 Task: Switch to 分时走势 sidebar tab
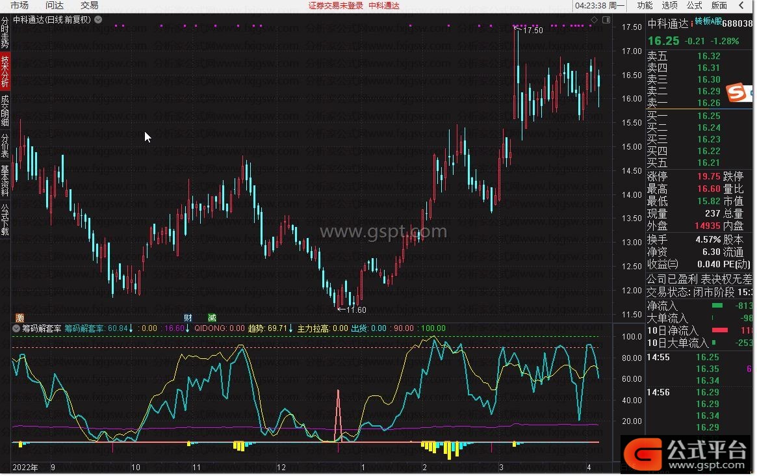pos(5,33)
